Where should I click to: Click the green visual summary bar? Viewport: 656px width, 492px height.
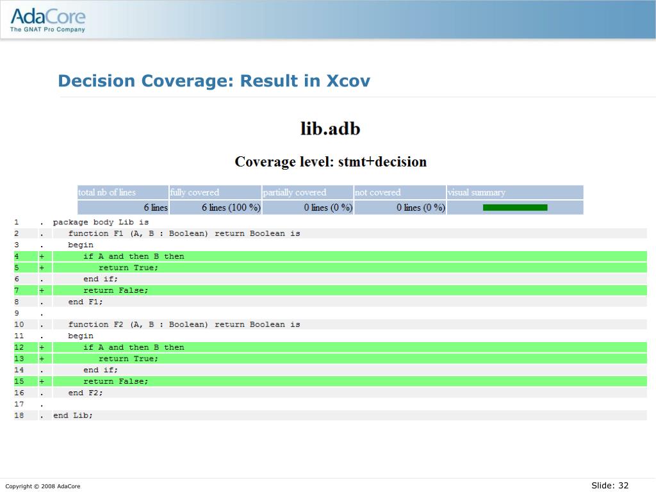pos(515,208)
